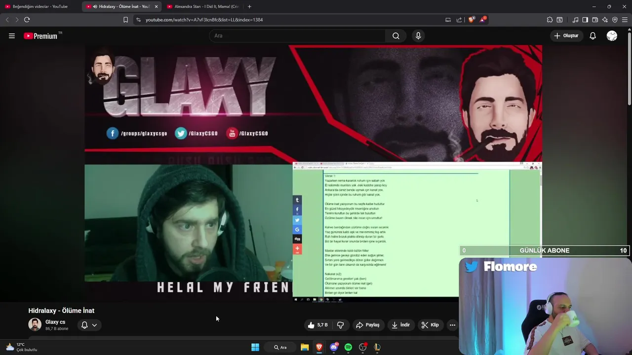Open Oluştur create menu

click(x=566, y=36)
